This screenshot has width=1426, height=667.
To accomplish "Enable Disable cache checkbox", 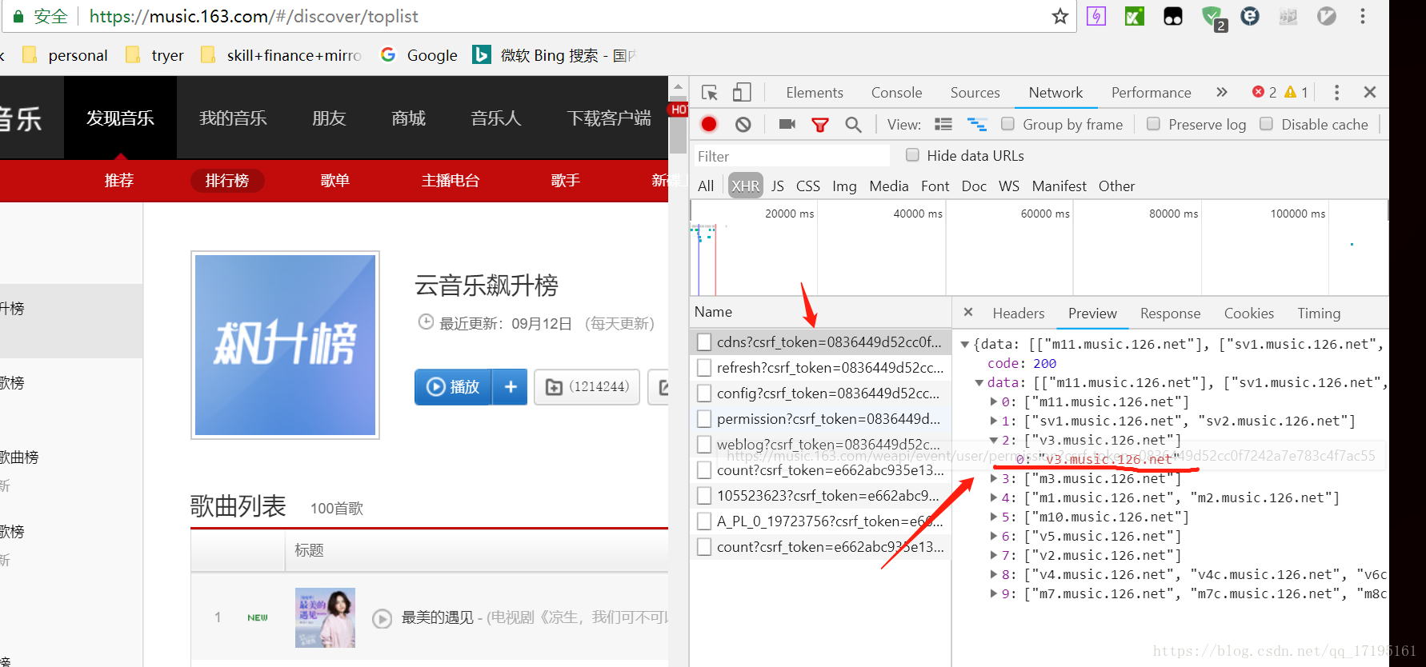I will 1266,123.
